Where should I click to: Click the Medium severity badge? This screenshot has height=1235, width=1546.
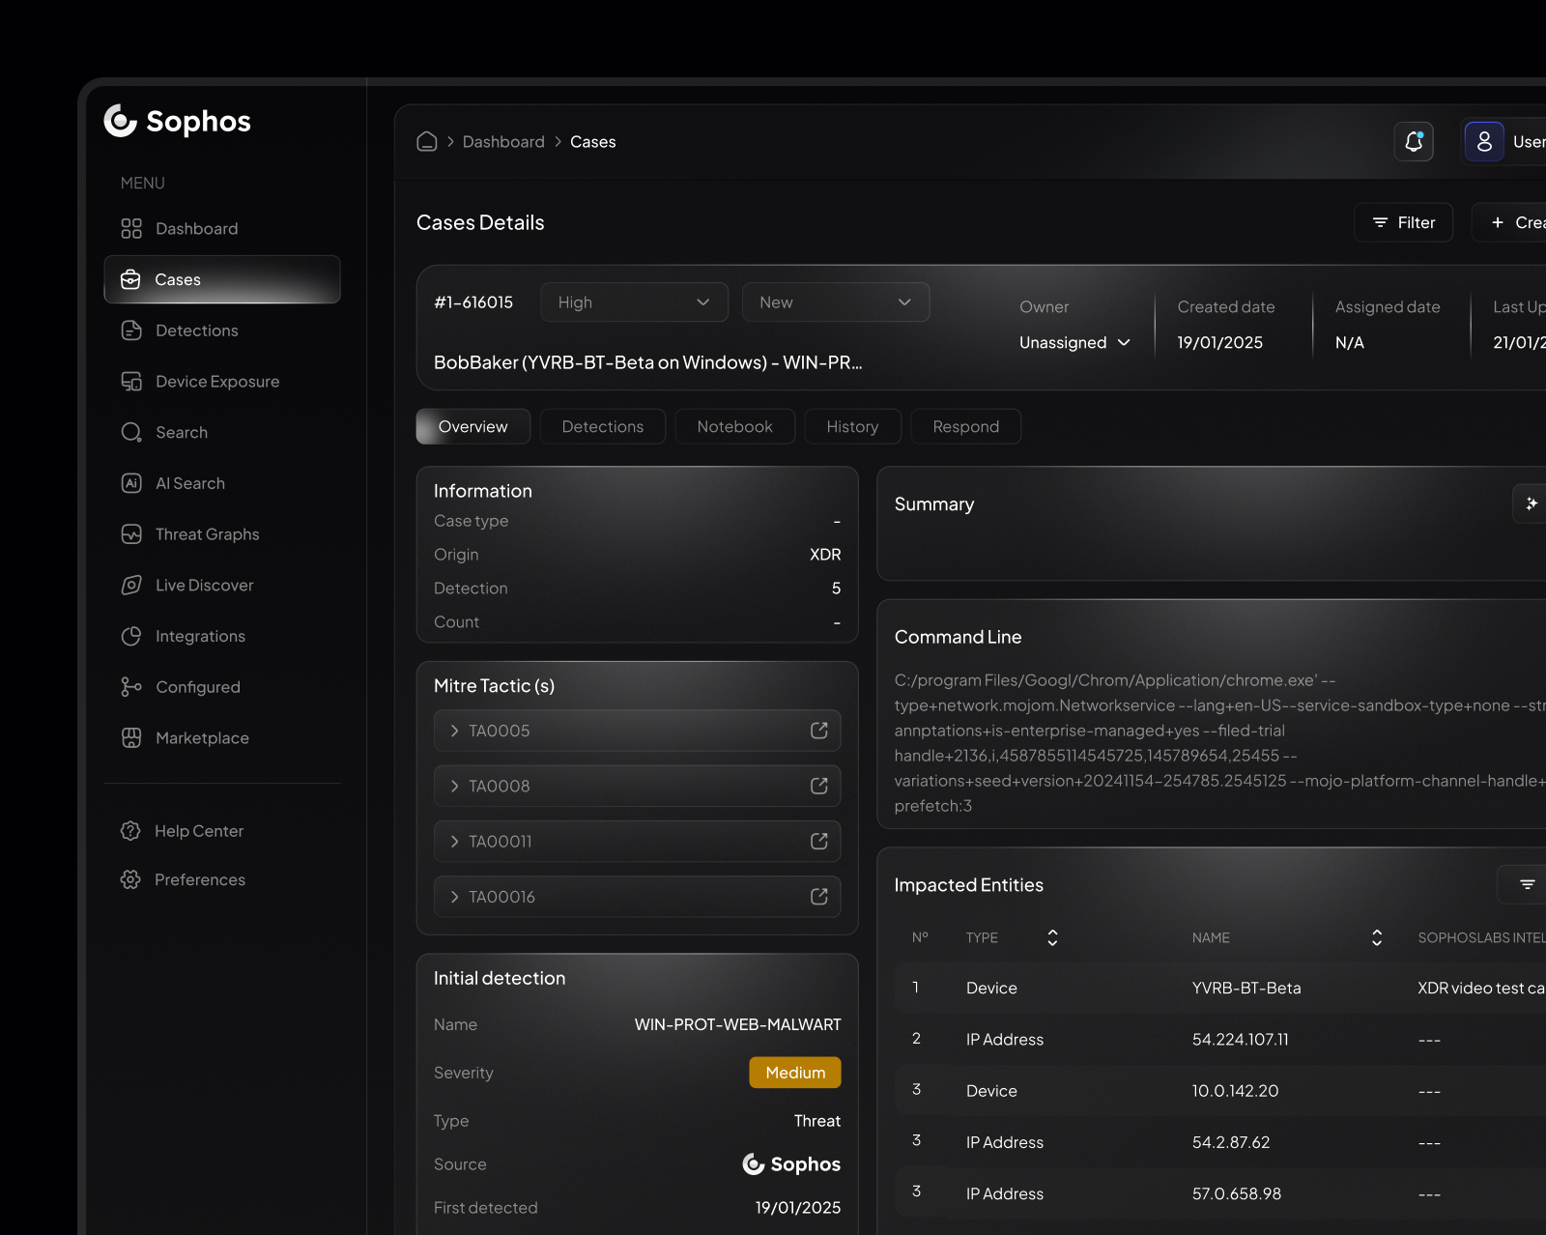click(x=795, y=1073)
